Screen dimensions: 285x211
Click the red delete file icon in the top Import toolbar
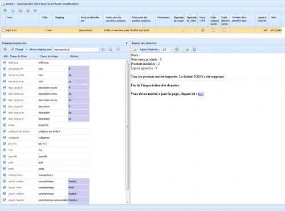tap(20, 11)
